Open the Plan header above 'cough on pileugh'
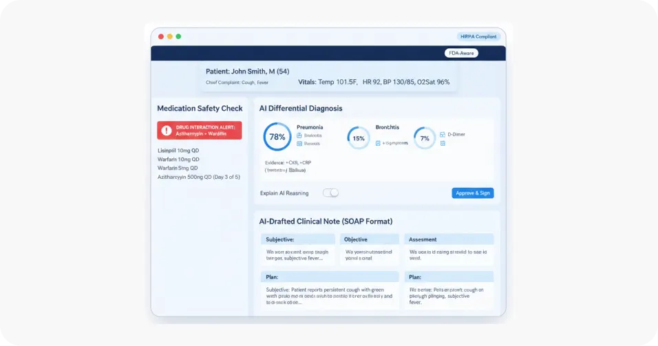Image resolution: width=658 pixels, height=346 pixels. coord(449,277)
